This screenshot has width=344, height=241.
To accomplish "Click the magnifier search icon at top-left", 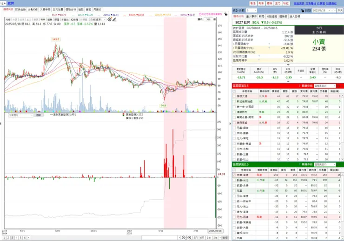I will click(2, 3).
